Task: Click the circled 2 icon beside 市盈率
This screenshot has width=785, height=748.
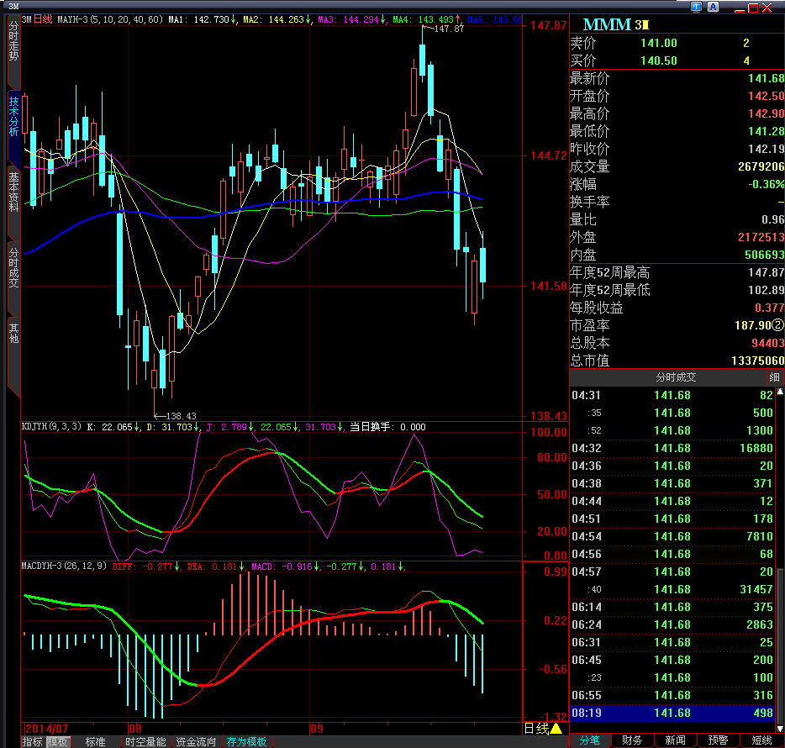Action: coord(779,325)
